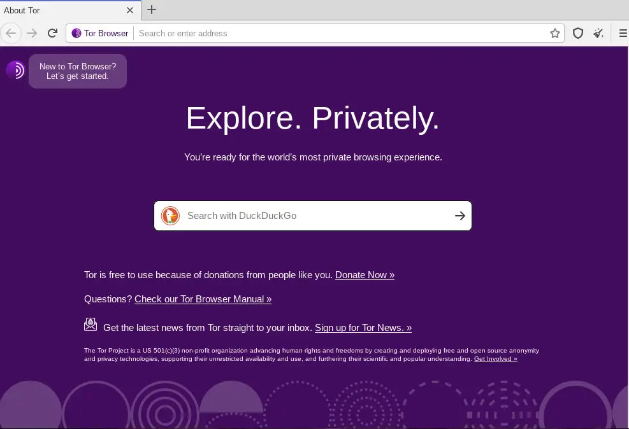Image resolution: width=629 pixels, height=429 pixels.
Task: Open the security level shield icon
Action: pyautogui.click(x=577, y=33)
